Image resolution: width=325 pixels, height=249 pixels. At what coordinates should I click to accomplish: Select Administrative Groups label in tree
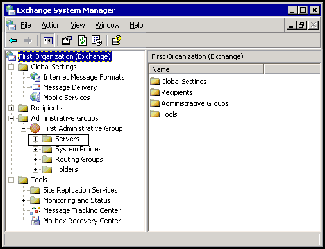pos(65,118)
